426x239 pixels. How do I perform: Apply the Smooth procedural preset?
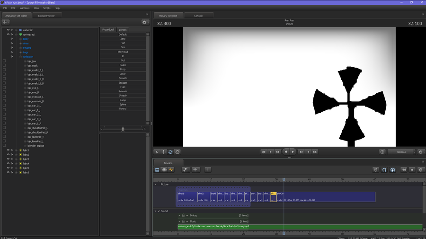click(123, 78)
